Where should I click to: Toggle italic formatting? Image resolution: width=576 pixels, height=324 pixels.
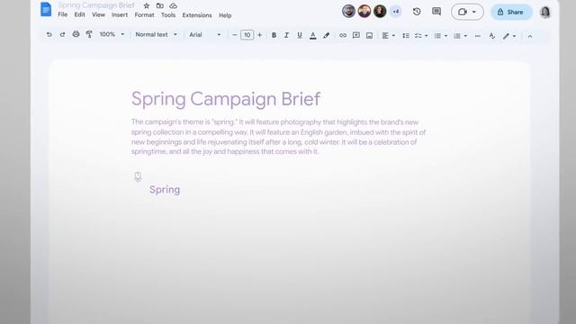[x=286, y=35]
